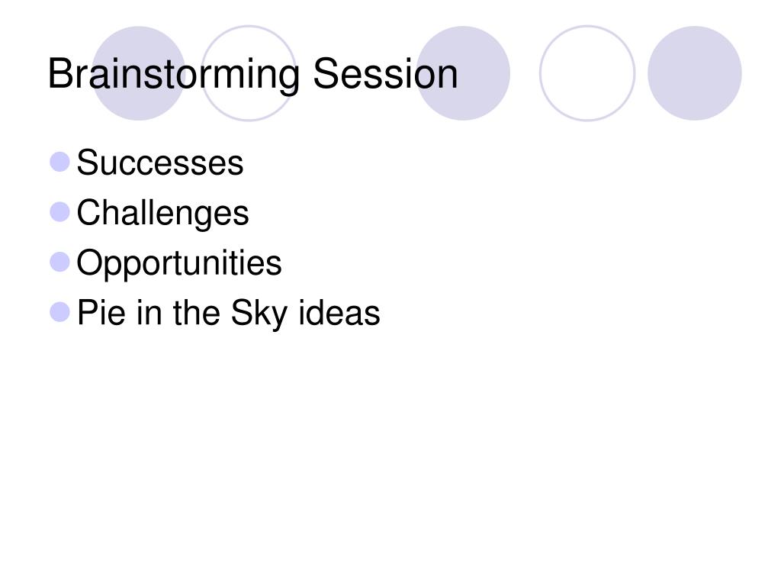Click the filled circle behind the word Brainstorming

pyautogui.click(x=139, y=73)
